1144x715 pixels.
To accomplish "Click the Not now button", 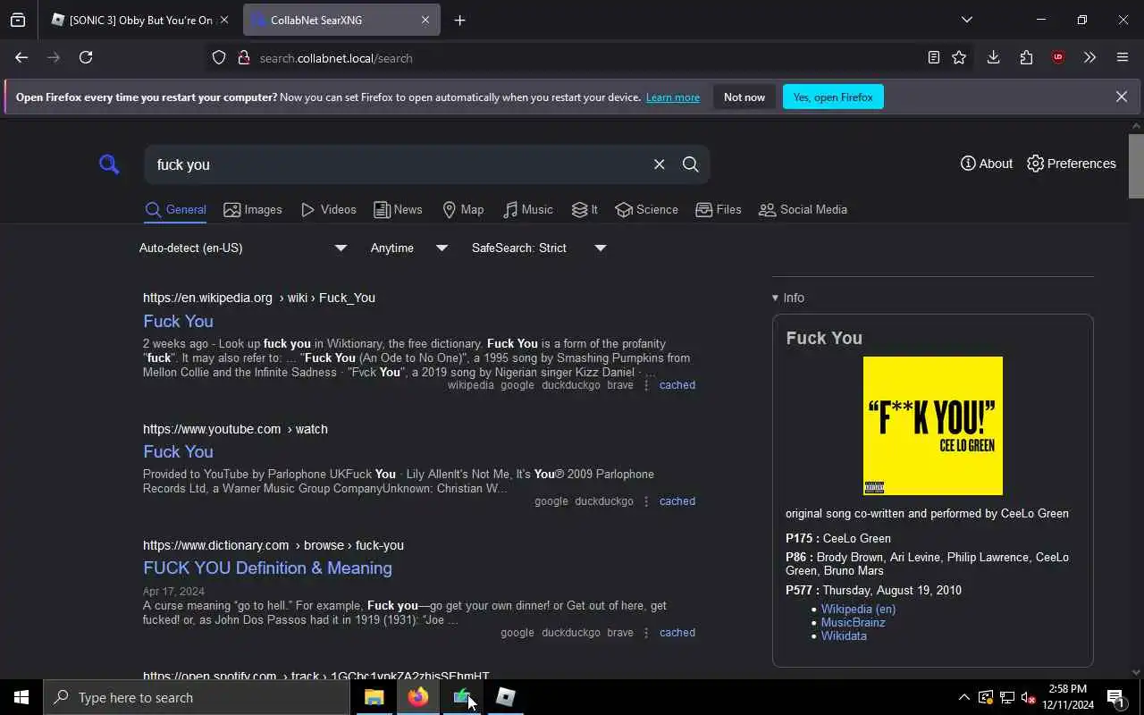I will (x=744, y=97).
